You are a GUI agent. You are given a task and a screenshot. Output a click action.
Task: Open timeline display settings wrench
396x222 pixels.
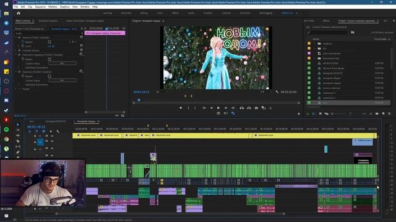[x=58, y=131]
